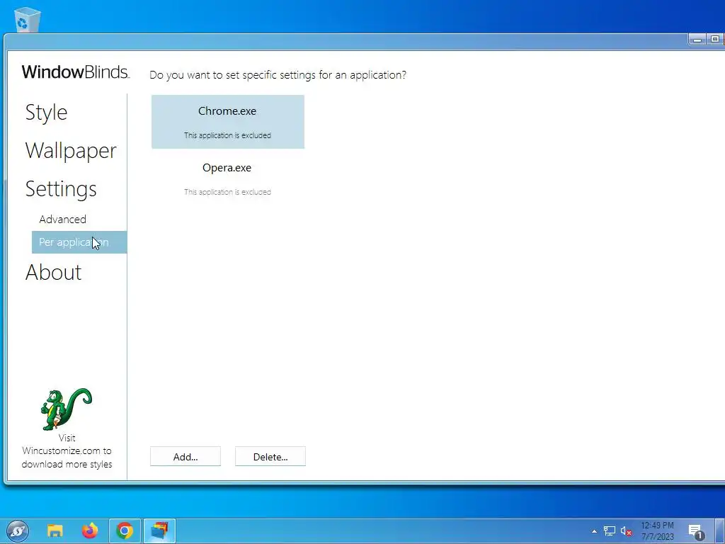
Task: Open the Style section
Action: tap(46, 113)
